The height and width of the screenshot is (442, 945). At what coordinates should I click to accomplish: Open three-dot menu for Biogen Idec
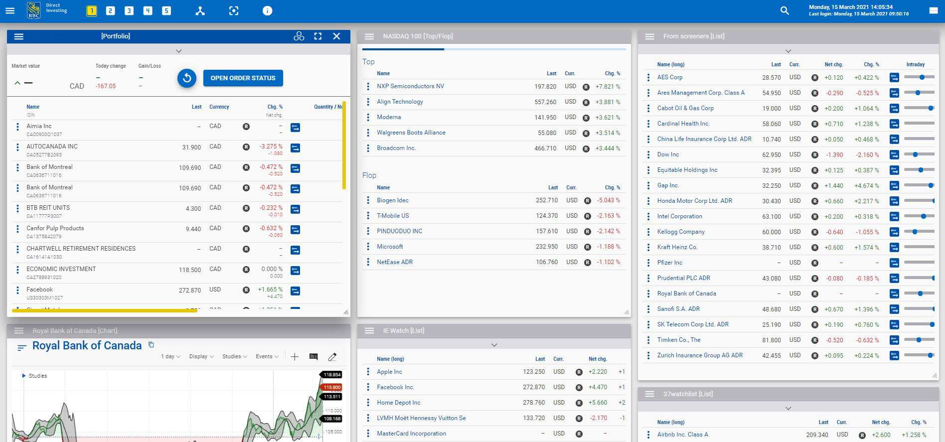(368, 200)
